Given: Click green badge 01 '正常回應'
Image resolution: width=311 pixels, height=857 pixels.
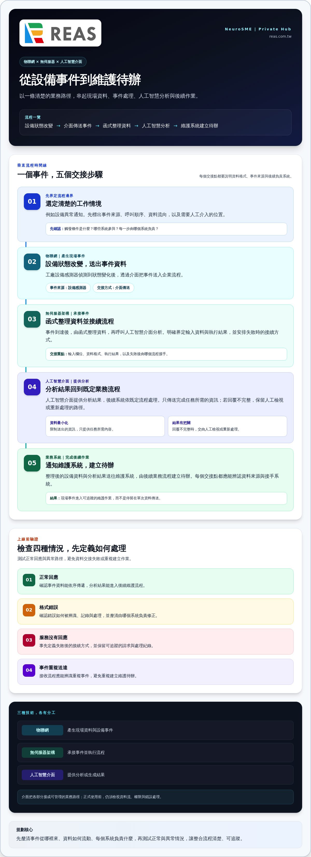Looking at the screenshot, I should 29,580.
